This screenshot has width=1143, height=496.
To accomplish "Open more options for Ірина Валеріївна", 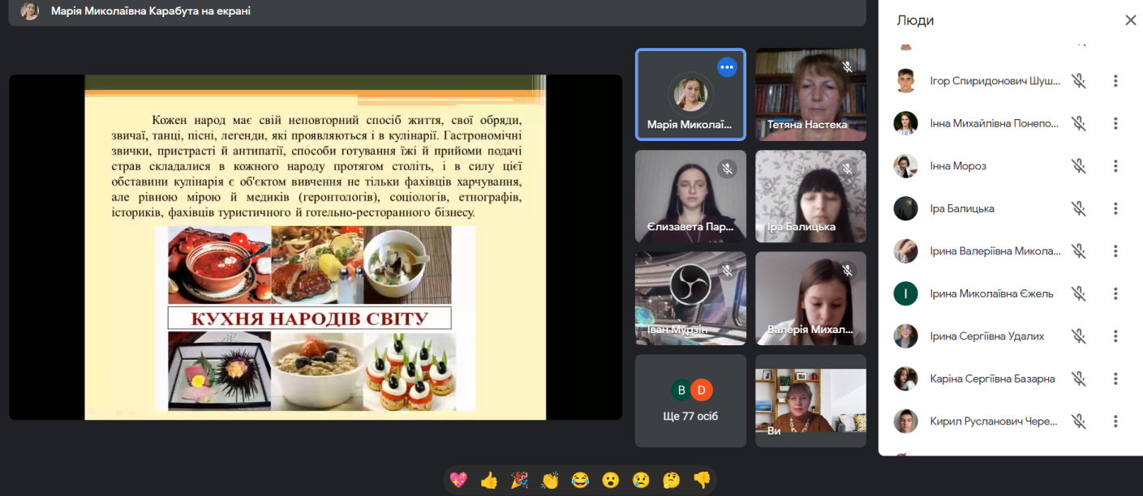I will (x=1115, y=251).
